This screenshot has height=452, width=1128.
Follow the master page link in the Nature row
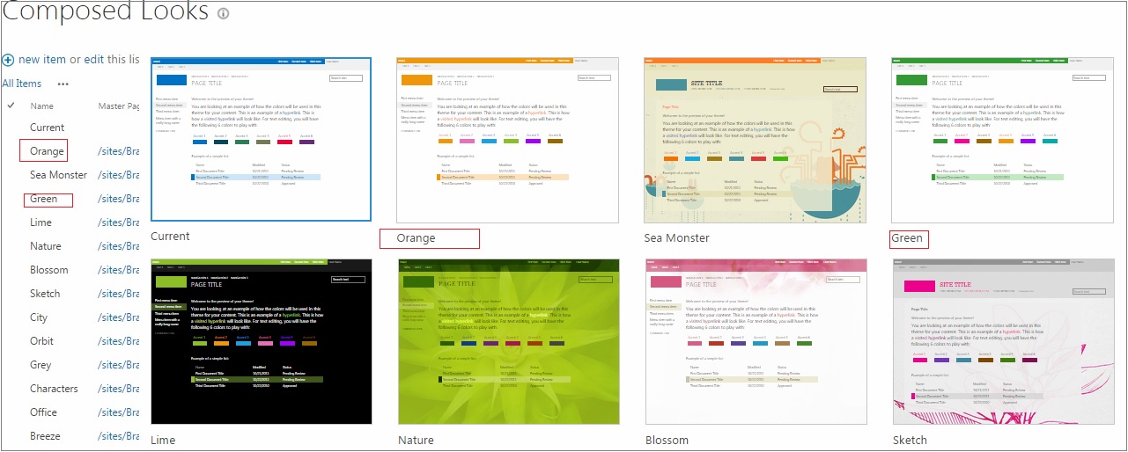[119, 246]
